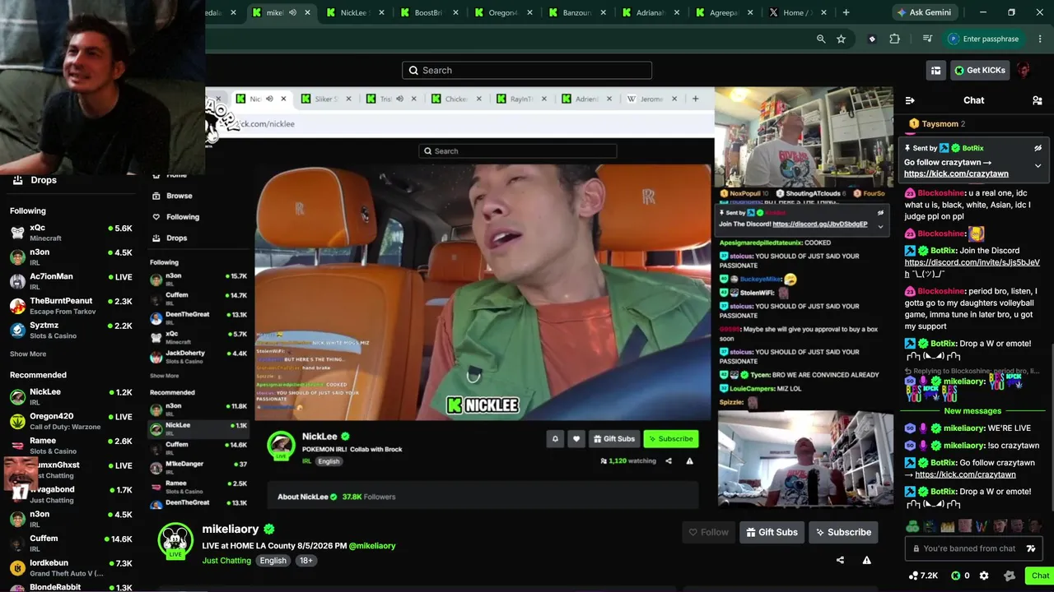The height and width of the screenshot is (592, 1054).
Task: Open BlondeRabbit channel in sidebar
Action: [x=71, y=588]
